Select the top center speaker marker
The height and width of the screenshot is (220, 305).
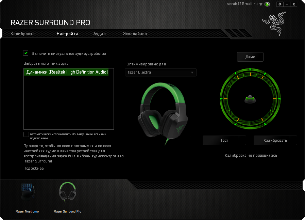coord(250,70)
